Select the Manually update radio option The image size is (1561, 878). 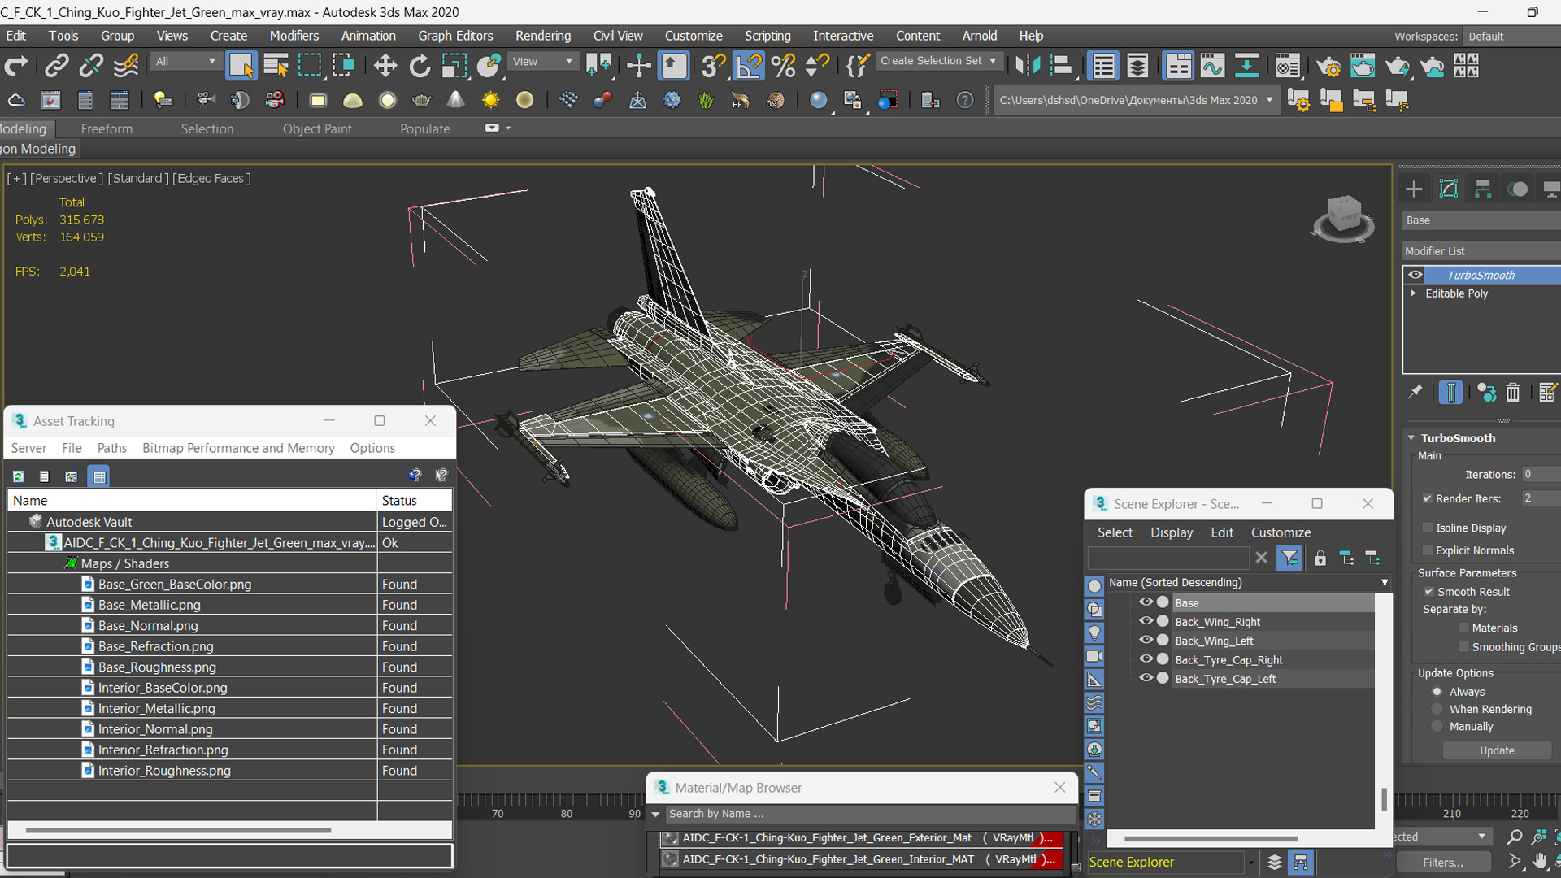click(x=1437, y=726)
